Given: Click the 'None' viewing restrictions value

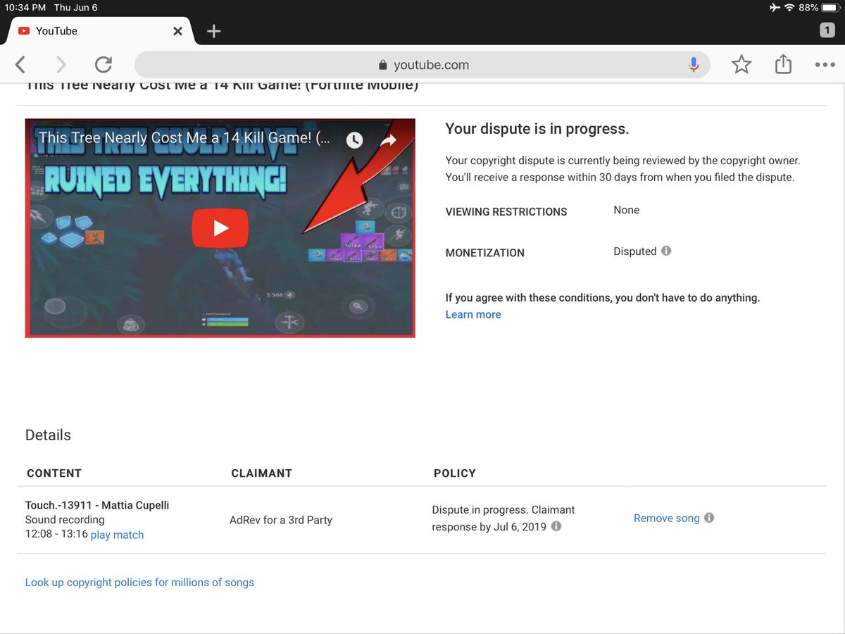Looking at the screenshot, I should tap(627, 210).
